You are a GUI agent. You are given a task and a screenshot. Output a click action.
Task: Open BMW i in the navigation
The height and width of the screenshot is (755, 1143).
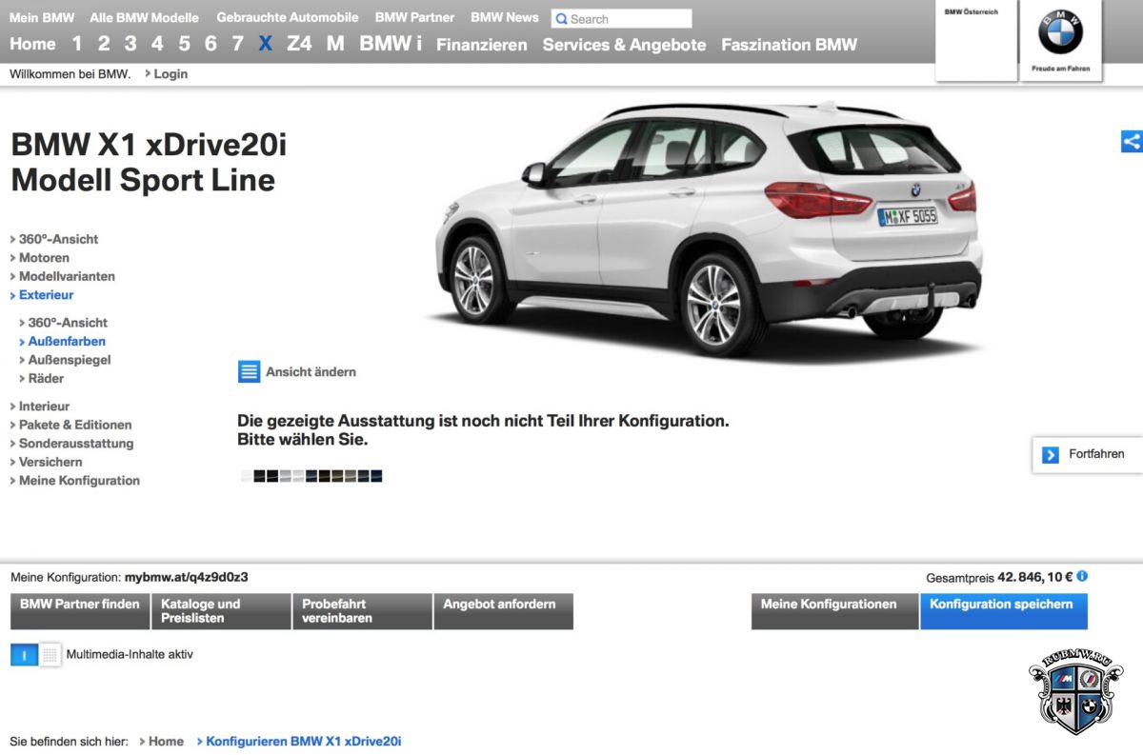pyautogui.click(x=391, y=44)
